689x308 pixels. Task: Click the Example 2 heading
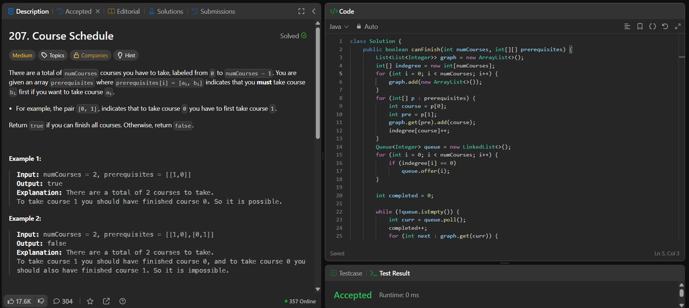point(25,218)
